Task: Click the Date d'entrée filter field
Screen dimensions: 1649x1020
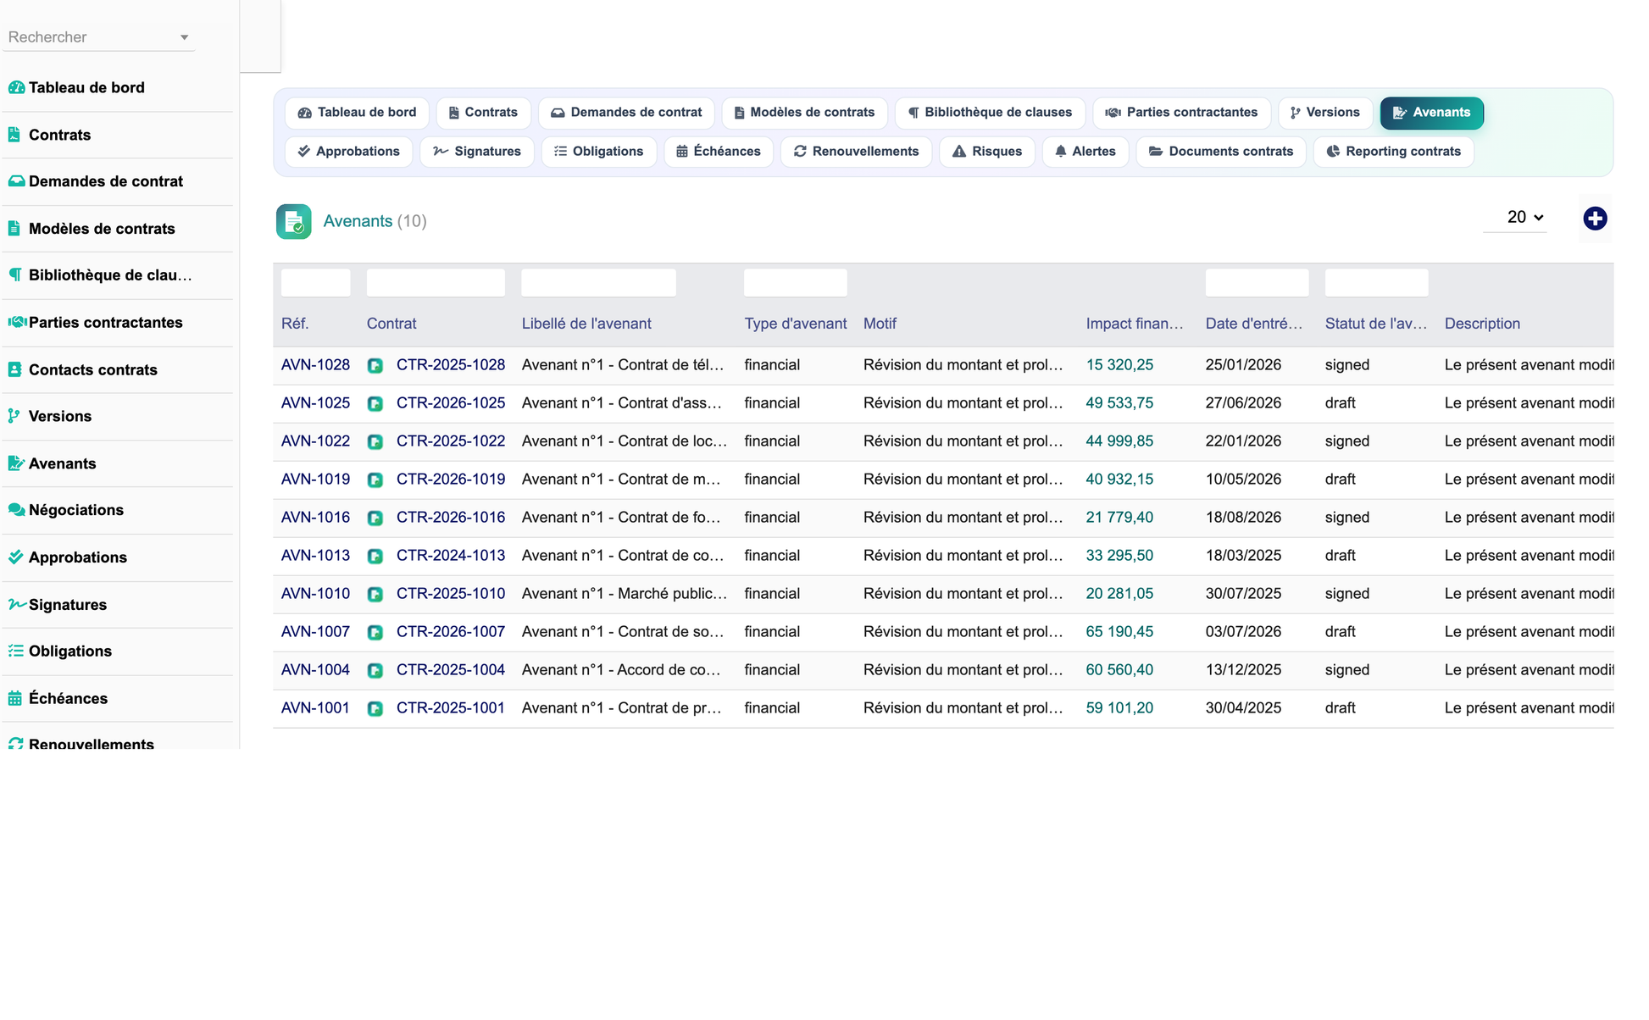Action: 1257,283
